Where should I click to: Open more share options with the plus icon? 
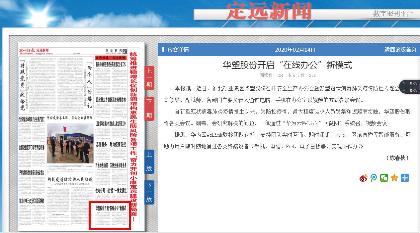click(x=404, y=178)
